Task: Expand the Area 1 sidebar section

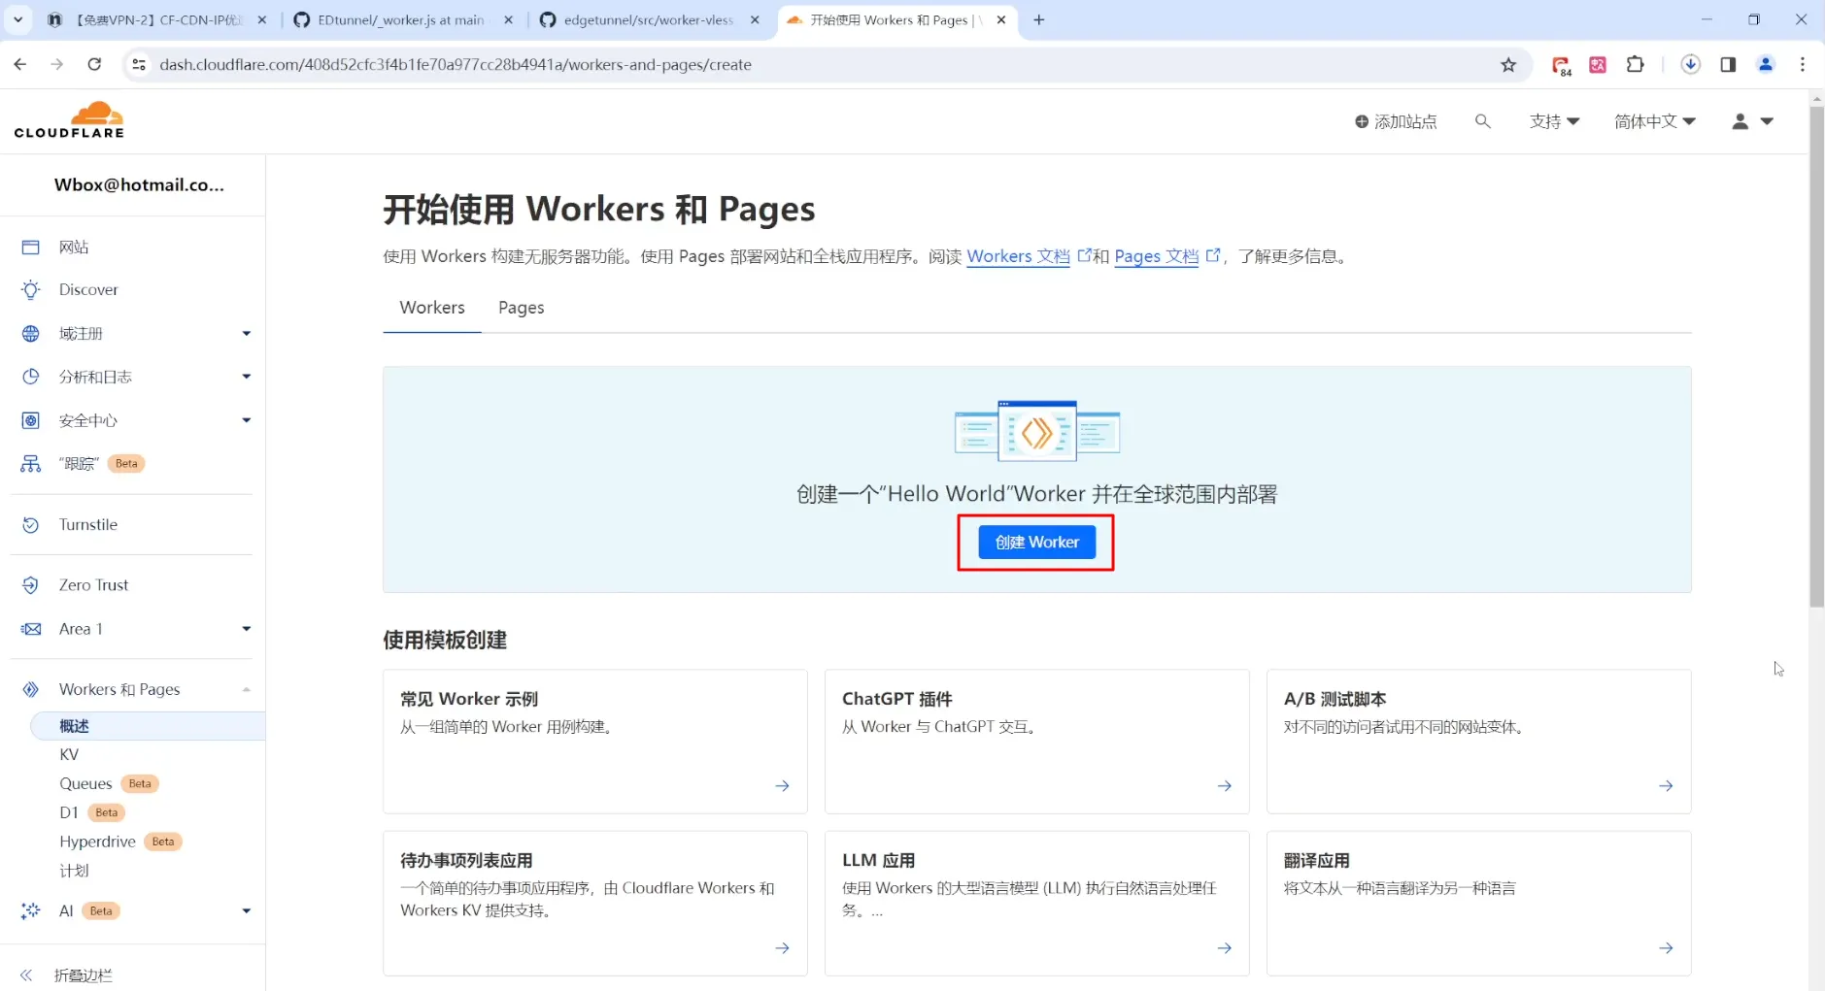Action: 247,629
